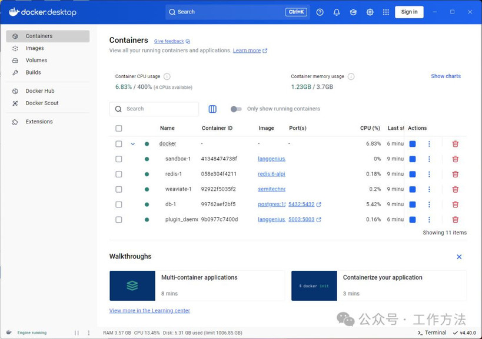Open the help question mark icon
Image resolution: width=482 pixels, height=339 pixels.
click(x=320, y=12)
